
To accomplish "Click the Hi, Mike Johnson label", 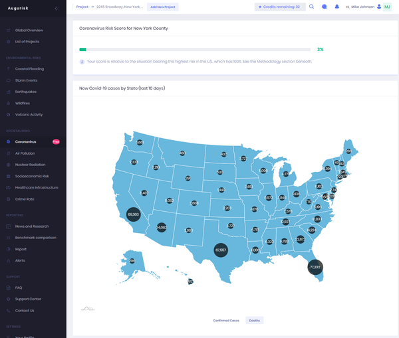I will point(360,7).
